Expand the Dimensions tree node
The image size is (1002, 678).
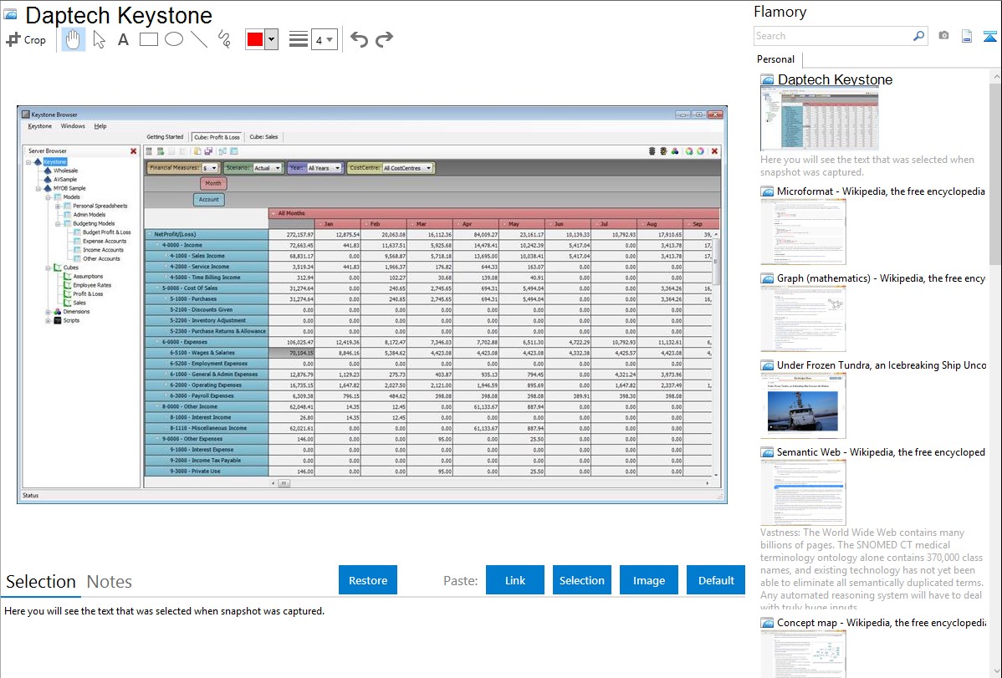(48, 312)
